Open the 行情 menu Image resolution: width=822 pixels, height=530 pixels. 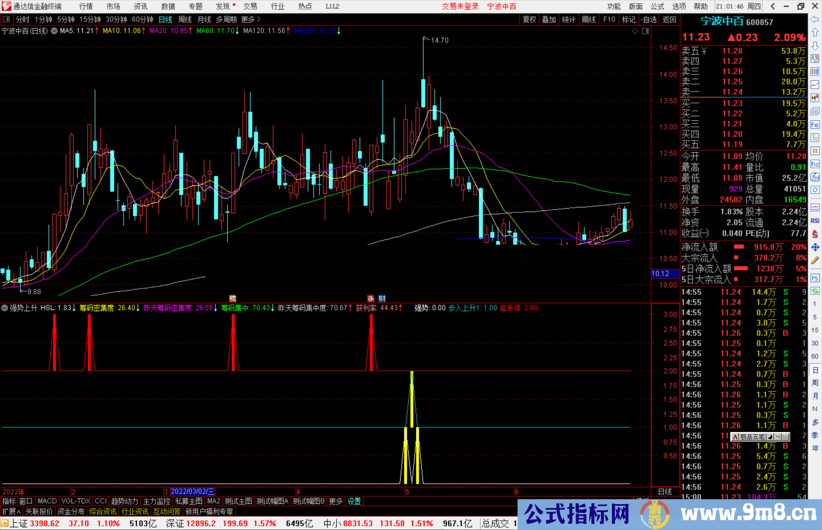click(x=86, y=6)
